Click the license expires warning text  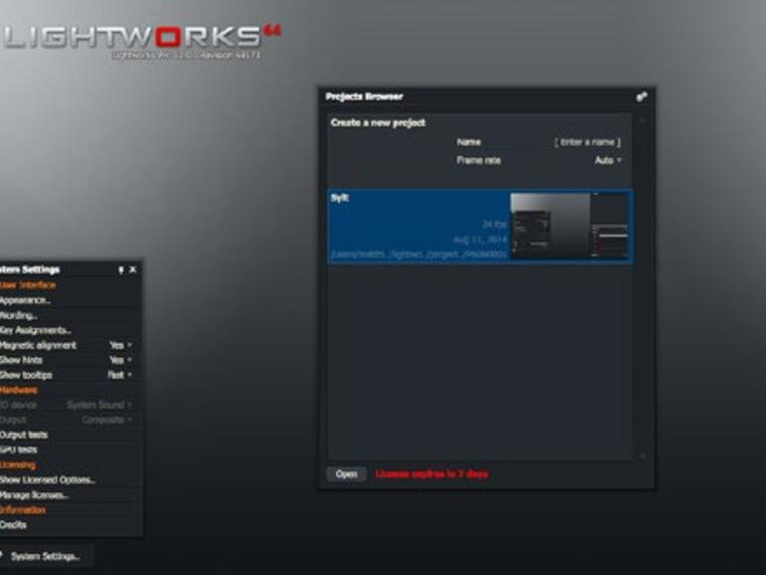(432, 474)
